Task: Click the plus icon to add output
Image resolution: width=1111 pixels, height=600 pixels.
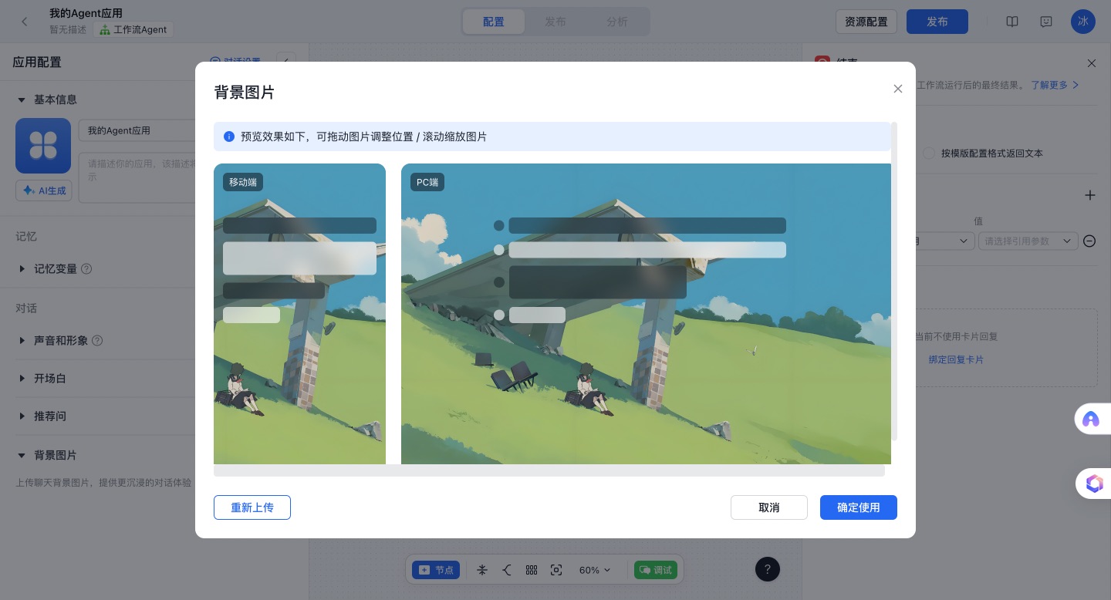Action: click(x=1089, y=195)
